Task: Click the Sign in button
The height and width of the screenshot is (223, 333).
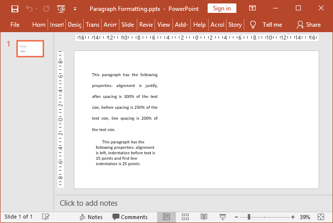Action: coord(222,8)
